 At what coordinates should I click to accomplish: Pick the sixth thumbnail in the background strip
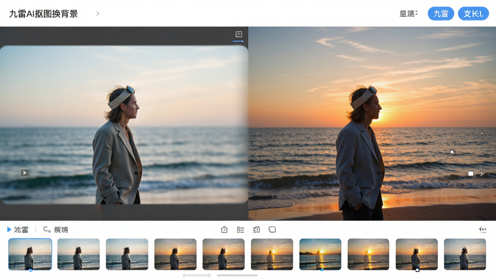tap(272, 254)
